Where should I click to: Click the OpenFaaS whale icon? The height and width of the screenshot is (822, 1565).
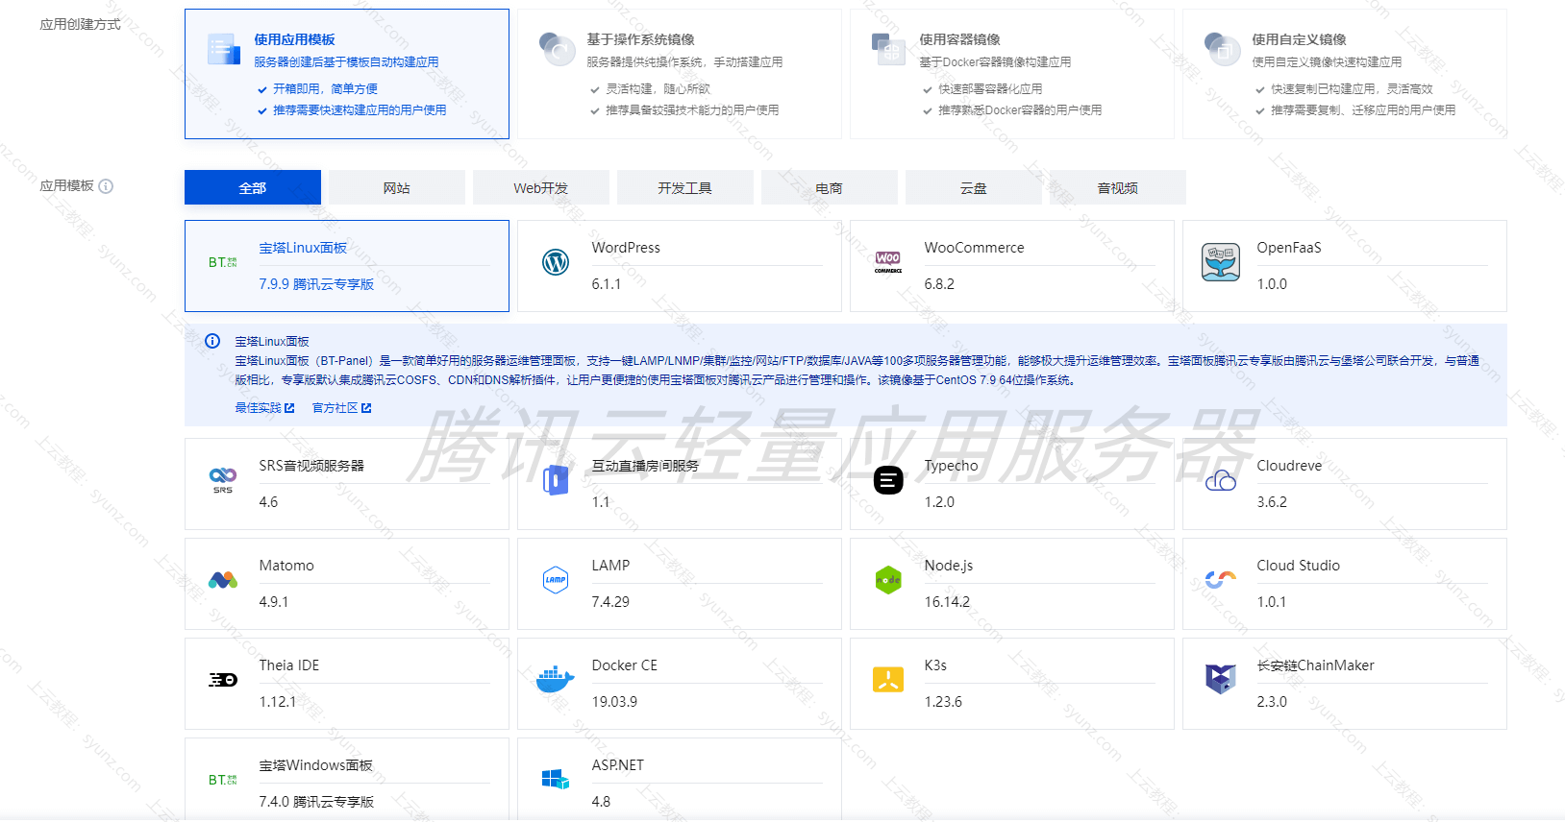pos(1221,262)
